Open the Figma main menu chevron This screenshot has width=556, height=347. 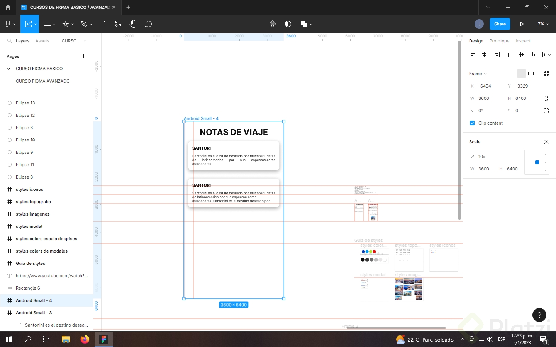15,24
